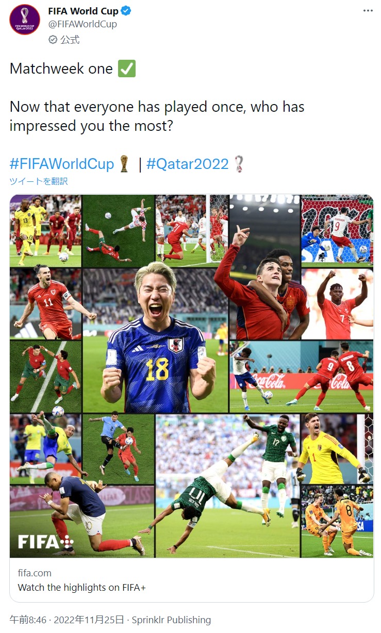Click the green check mark emoji
The image size is (381, 633).
point(127,69)
